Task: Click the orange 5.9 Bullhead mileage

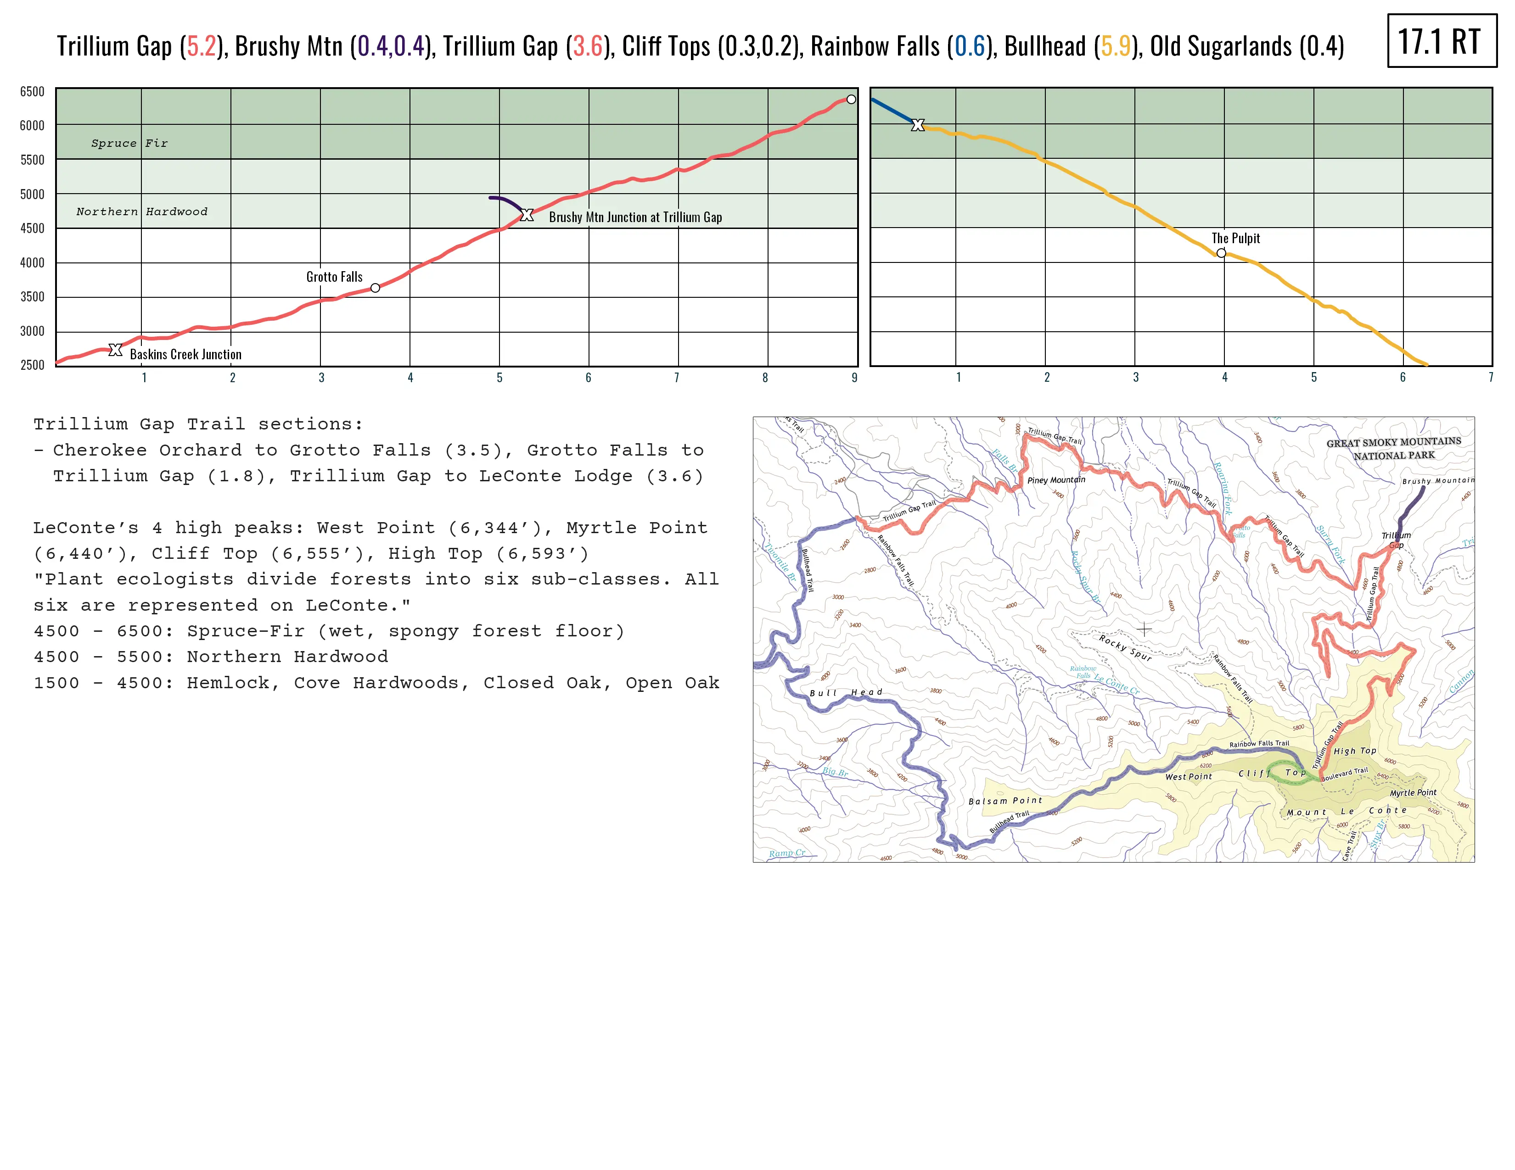Action: tap(1116, 46)
